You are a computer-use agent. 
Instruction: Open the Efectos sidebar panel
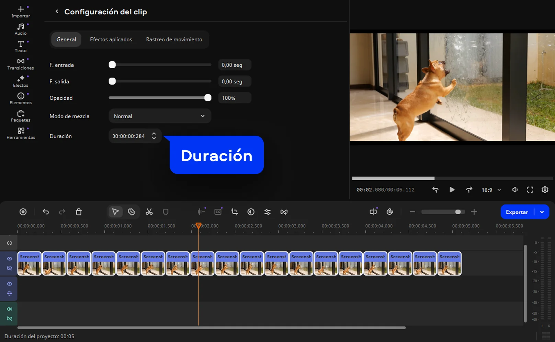click(21, 81)
